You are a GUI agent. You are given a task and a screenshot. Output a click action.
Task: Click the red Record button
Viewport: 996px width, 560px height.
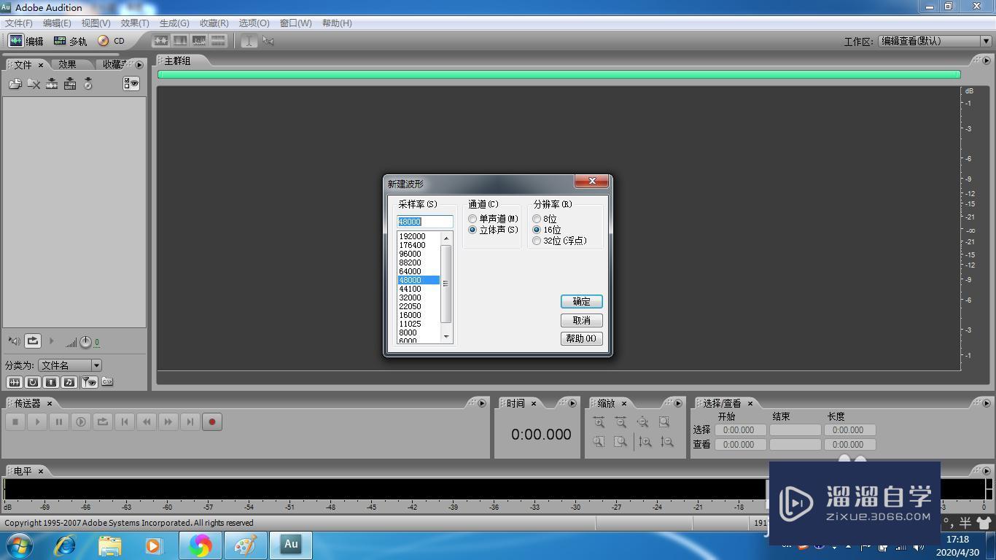pos(212,421)
